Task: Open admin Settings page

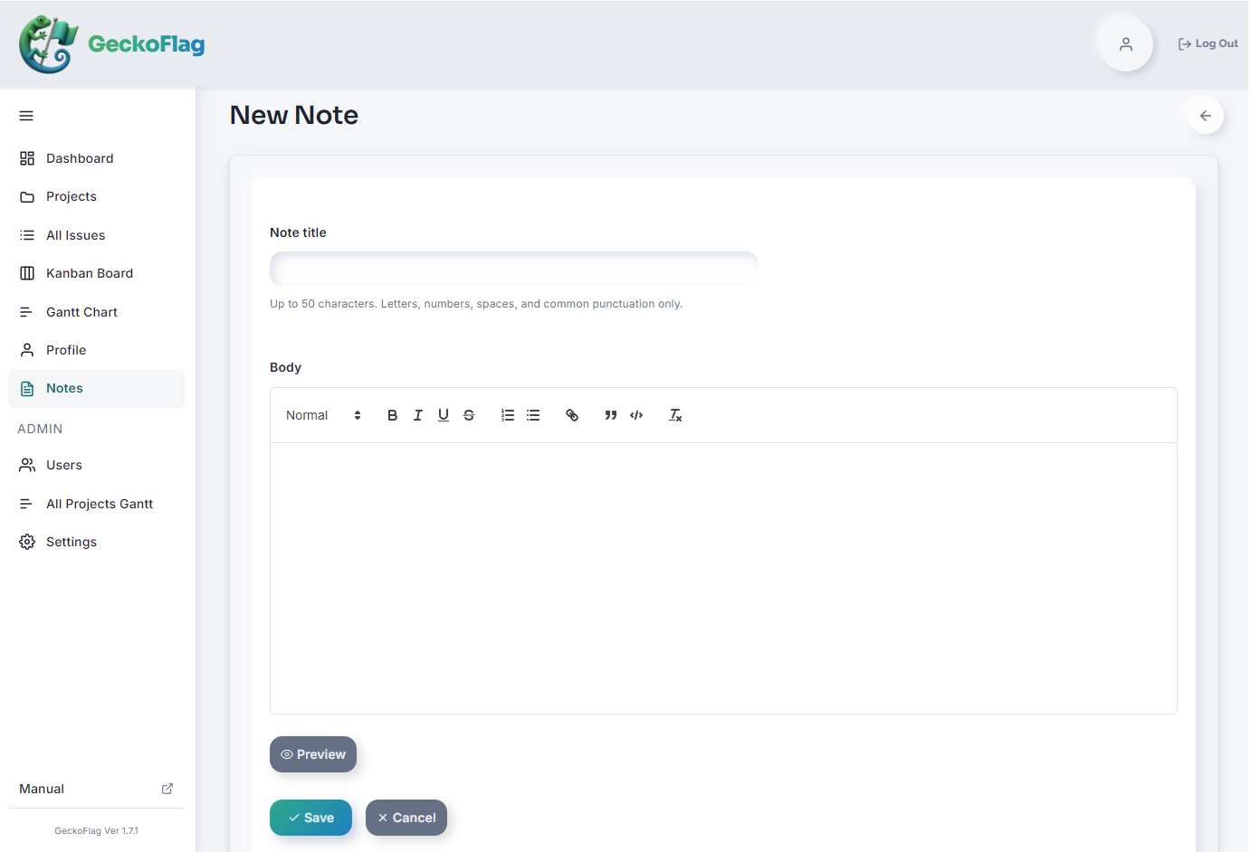Action: 96,542
